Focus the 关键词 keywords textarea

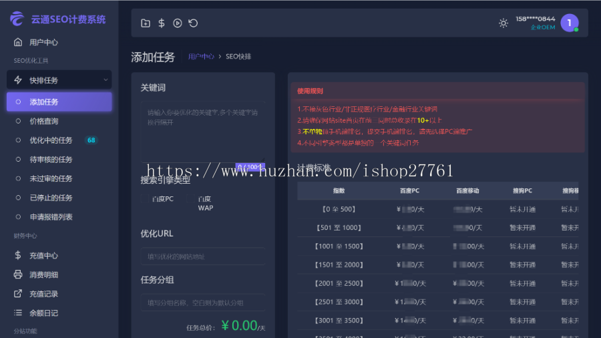click(203, 132)
